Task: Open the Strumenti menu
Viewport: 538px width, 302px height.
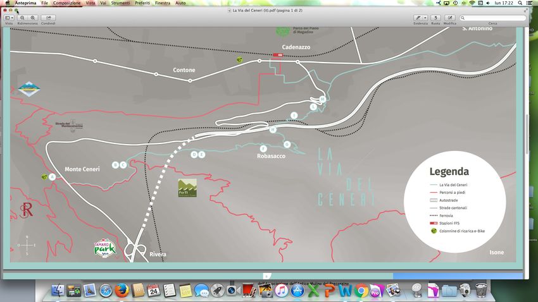Action: 120,3
